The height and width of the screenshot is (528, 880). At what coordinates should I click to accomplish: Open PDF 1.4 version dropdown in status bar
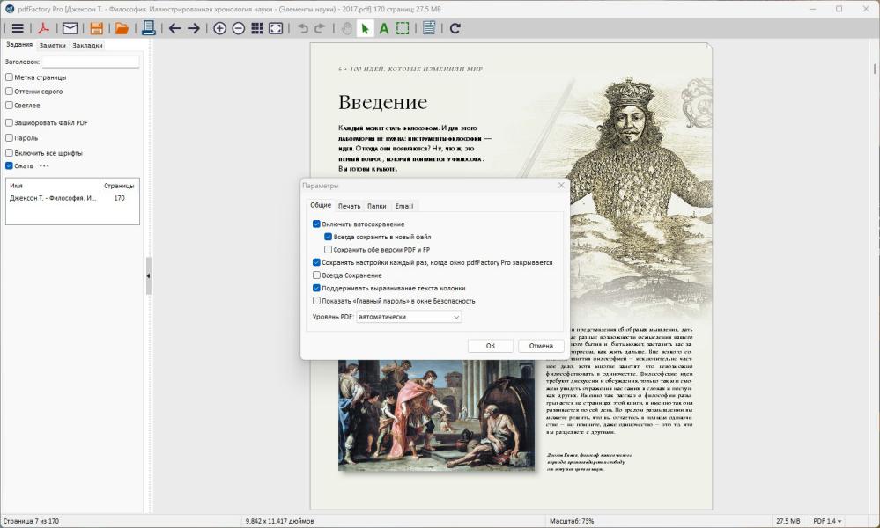(x=827, y=521)
